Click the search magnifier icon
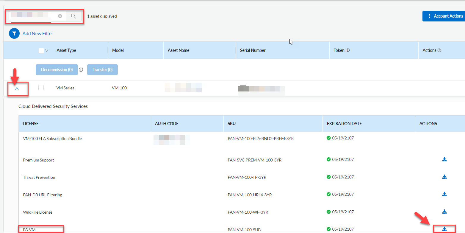The image size is (465, 233). click(73, 16)
